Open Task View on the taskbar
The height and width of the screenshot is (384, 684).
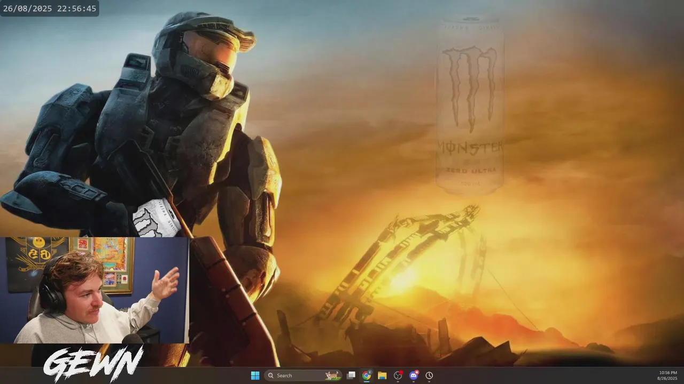click(351, 375)
